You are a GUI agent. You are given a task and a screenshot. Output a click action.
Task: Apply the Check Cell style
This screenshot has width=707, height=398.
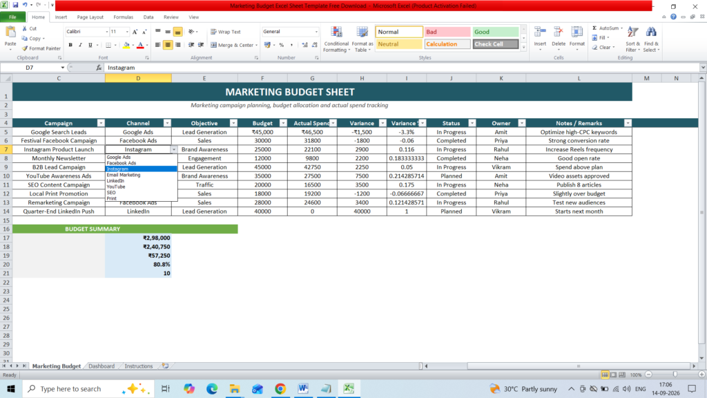click(x=496, y=44)
